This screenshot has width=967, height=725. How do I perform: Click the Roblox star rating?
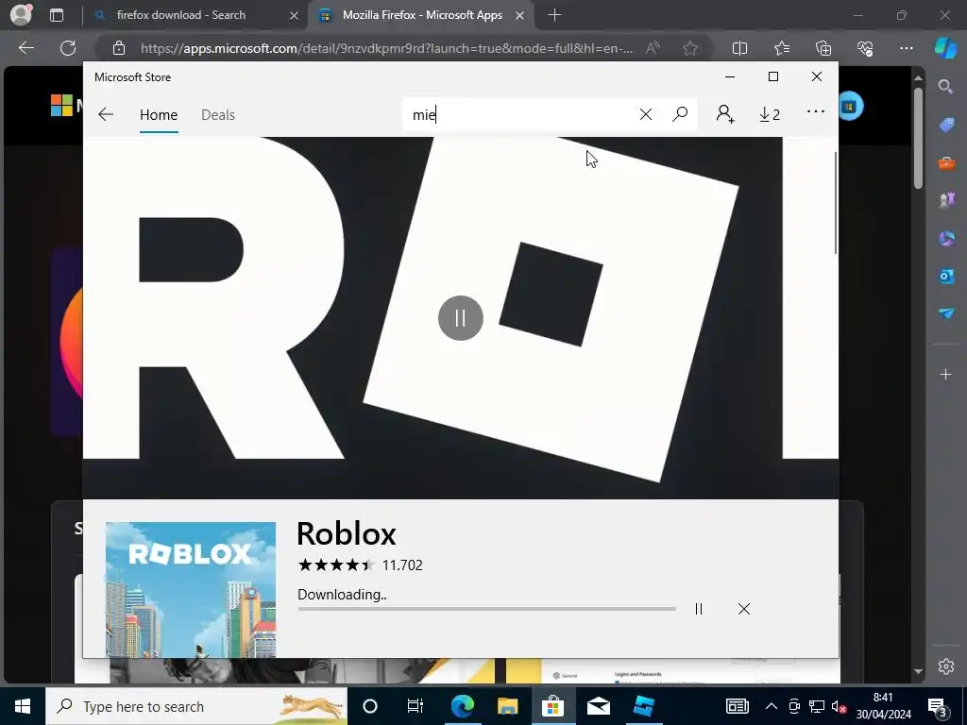point(336,565)
